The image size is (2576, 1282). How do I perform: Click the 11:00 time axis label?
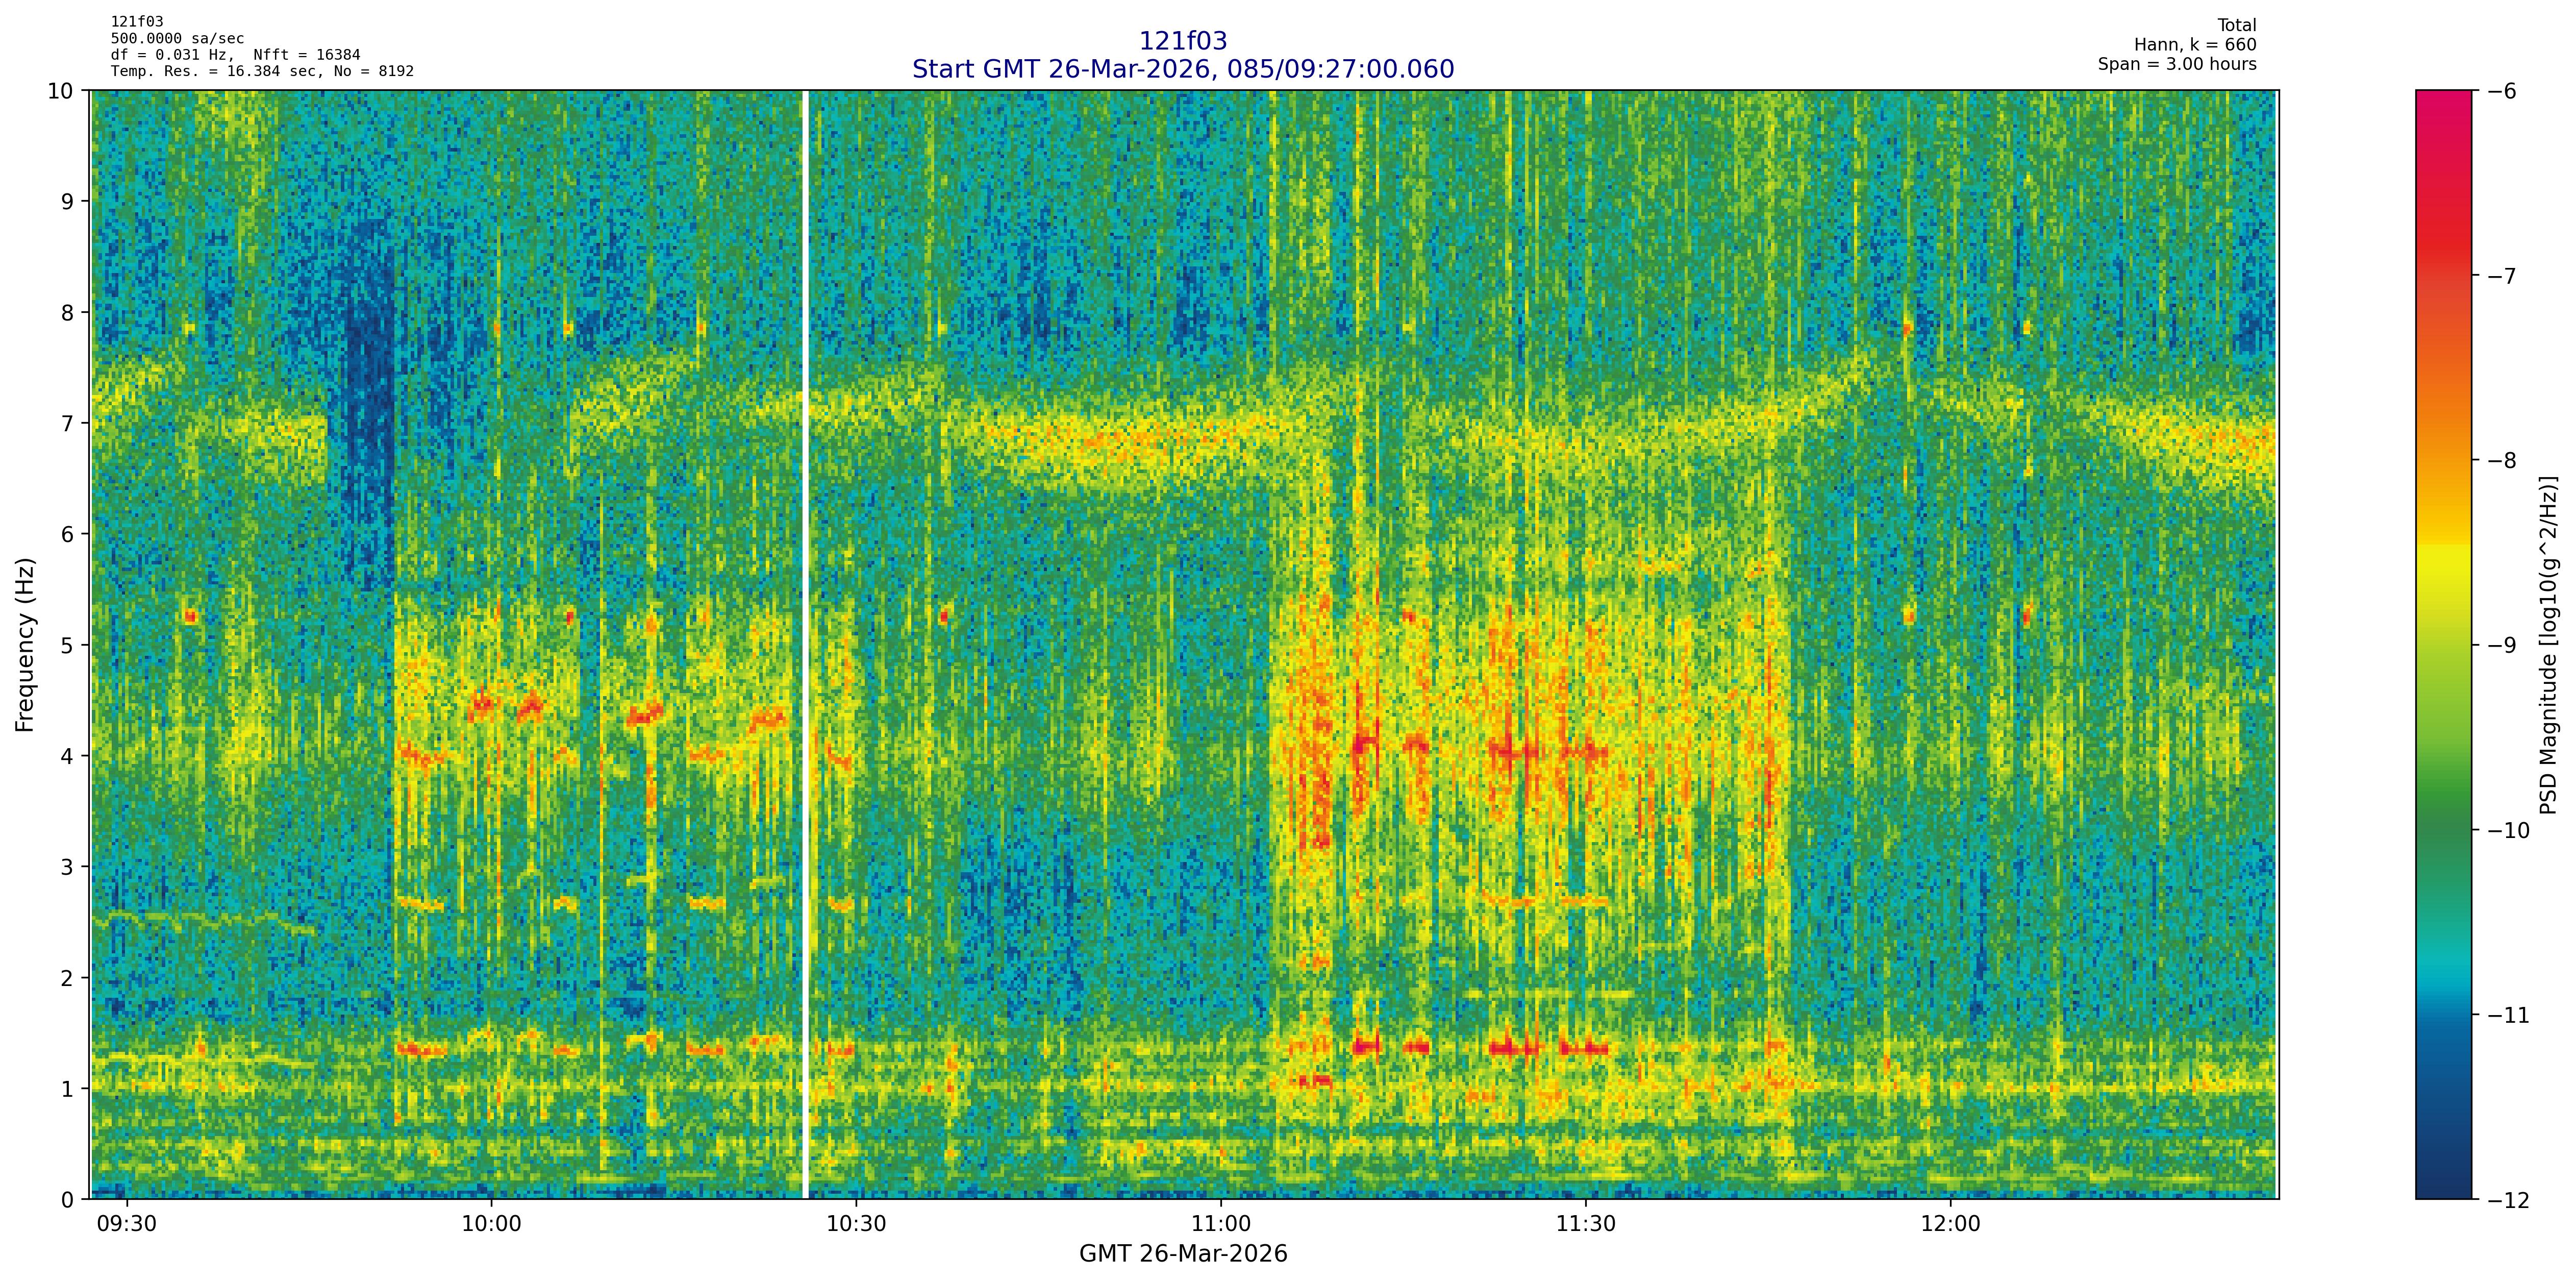coord(1221,1225)
